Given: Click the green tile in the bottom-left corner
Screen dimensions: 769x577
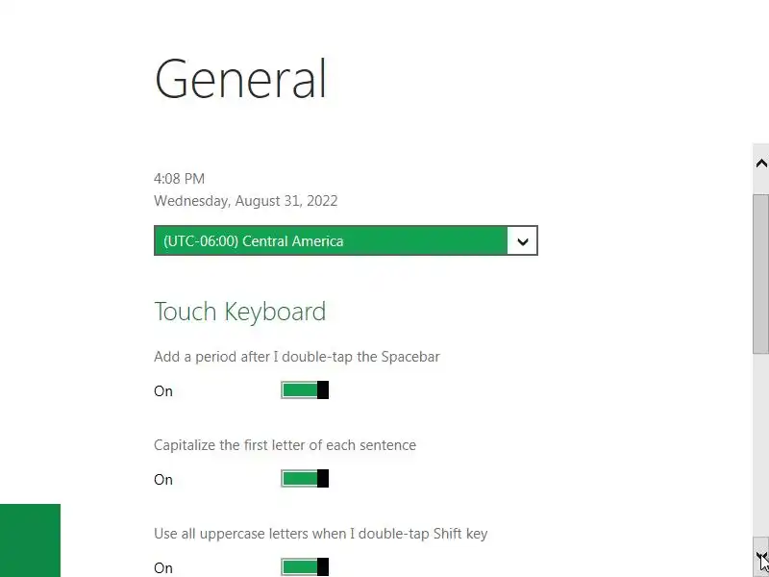Looking at the screenshot, I should (x=30, y=539).
